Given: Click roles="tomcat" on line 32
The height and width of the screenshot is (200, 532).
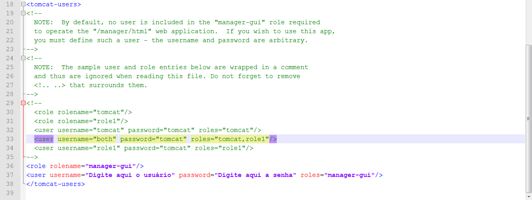Looking at the screenshot, I should click(x=226, y=130).
